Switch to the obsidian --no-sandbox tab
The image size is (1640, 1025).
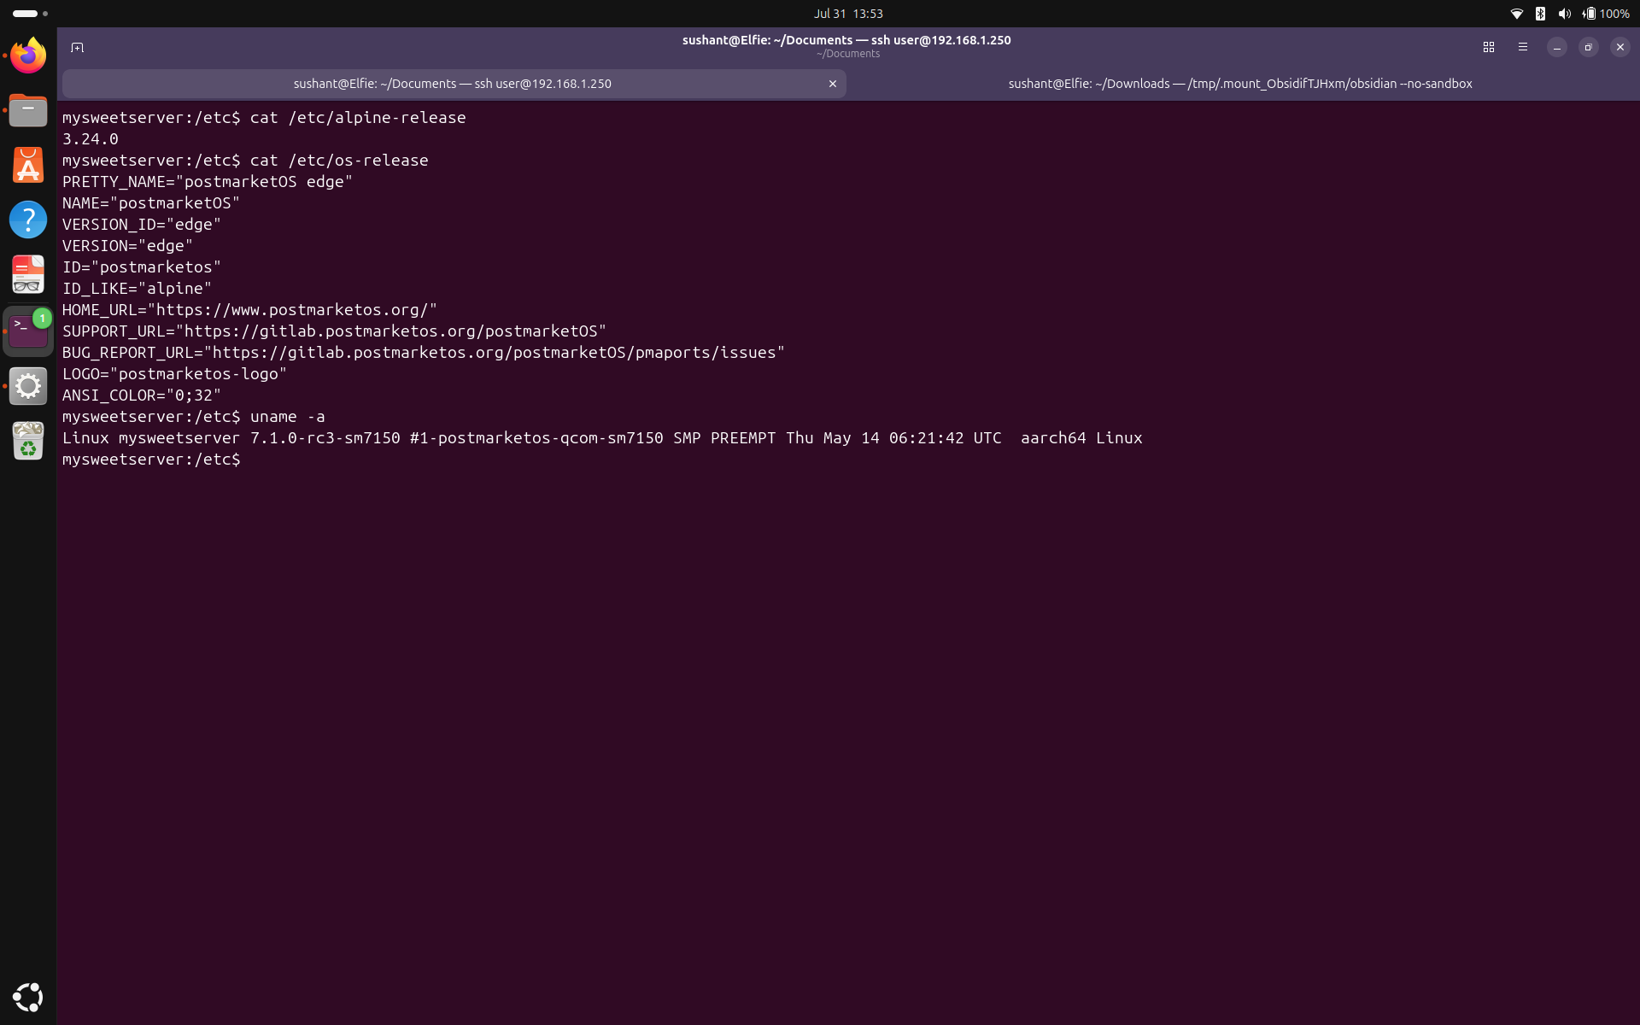click(x=1240, y=84)
